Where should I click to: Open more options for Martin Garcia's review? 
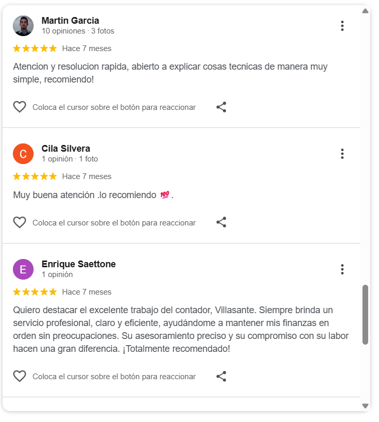[342, 26]
